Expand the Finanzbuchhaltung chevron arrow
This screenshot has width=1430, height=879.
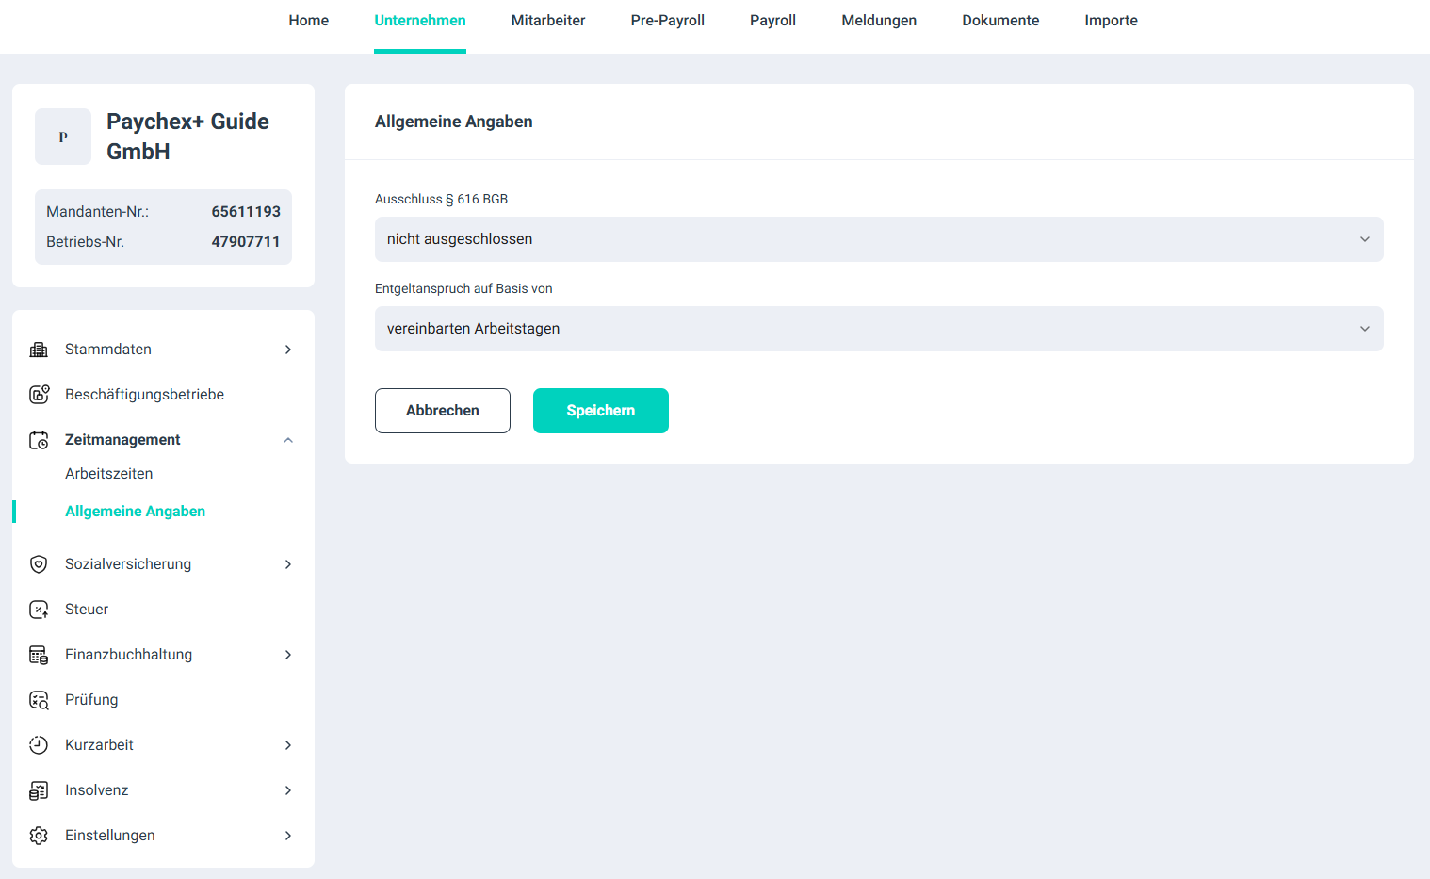pos(288,655)
